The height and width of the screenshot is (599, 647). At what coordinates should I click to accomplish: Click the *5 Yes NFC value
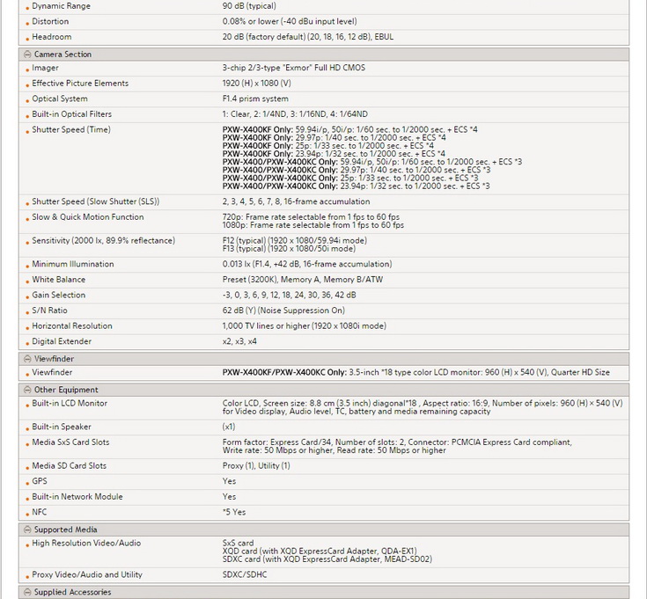pos(234,512)
